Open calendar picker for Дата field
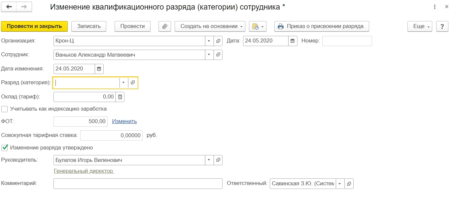The image size is (456, 209). [292, 41]
